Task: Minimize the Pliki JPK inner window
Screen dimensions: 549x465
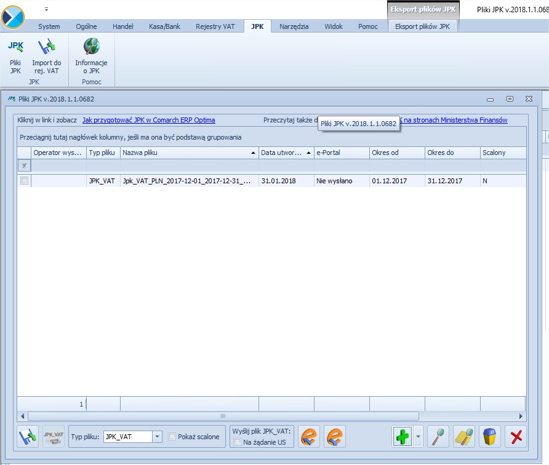Action: click(x=490, y=100)
